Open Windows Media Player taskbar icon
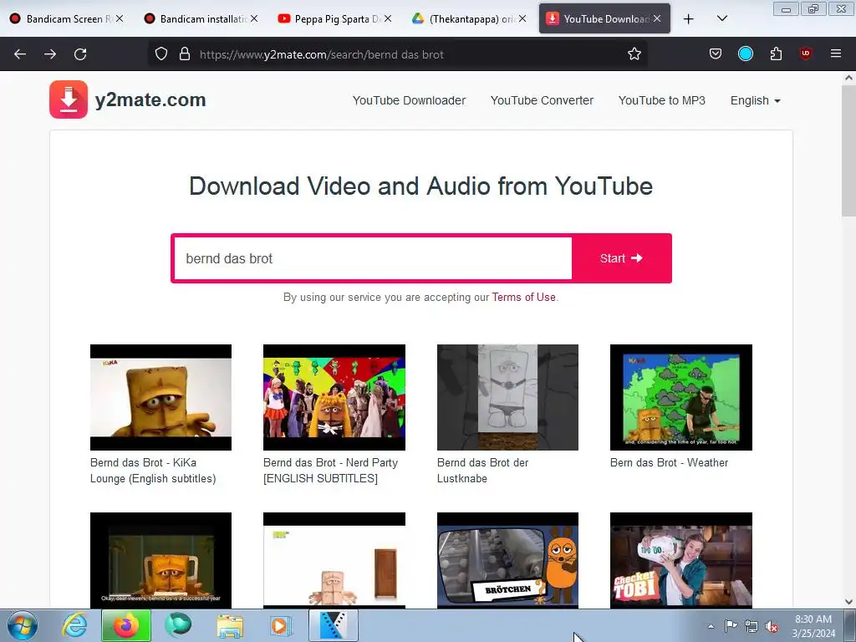856x642 pixels. click(282, 625)
